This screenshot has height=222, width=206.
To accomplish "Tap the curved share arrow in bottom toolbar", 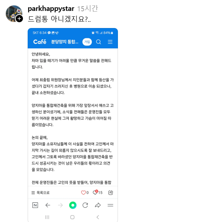I will pyautogui.click(x=98, y=205).
